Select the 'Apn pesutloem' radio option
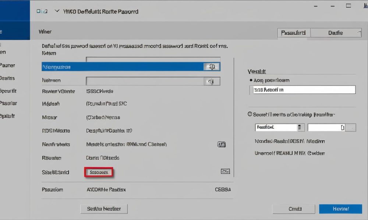 point(251,80)
